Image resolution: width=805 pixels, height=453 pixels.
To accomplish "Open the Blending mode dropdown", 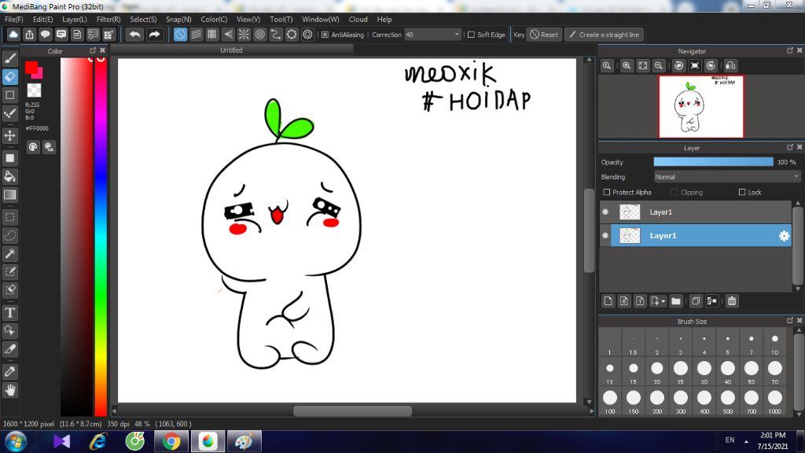I will point(726,177).
